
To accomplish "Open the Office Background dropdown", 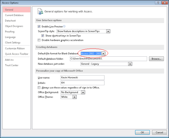I will pos(83,92).
